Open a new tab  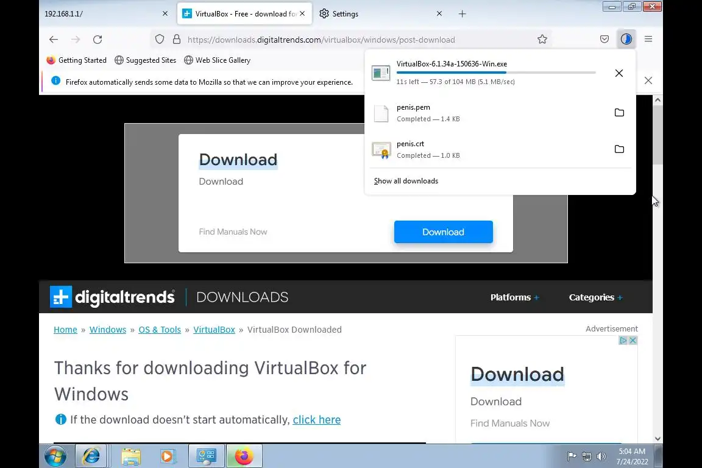point(463,14)
